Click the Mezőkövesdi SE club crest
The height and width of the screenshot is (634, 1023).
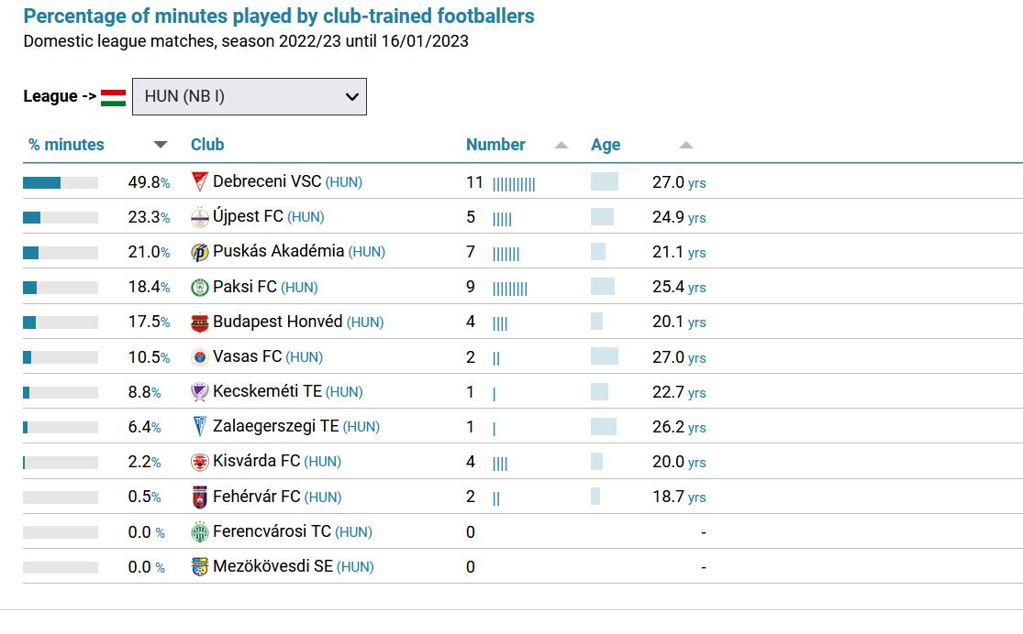coord(200,567)
